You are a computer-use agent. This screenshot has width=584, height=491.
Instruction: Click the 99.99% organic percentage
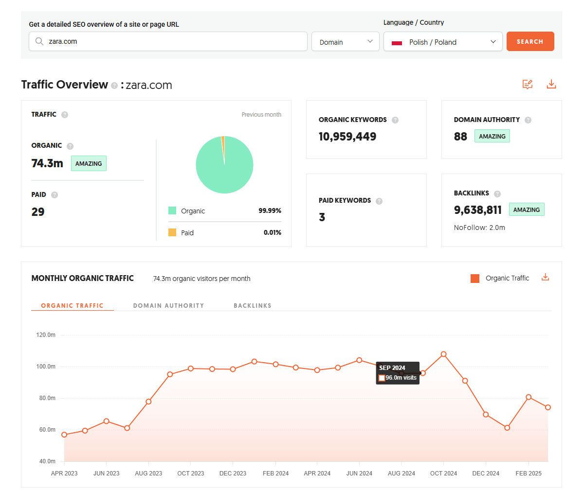point(270,210)
